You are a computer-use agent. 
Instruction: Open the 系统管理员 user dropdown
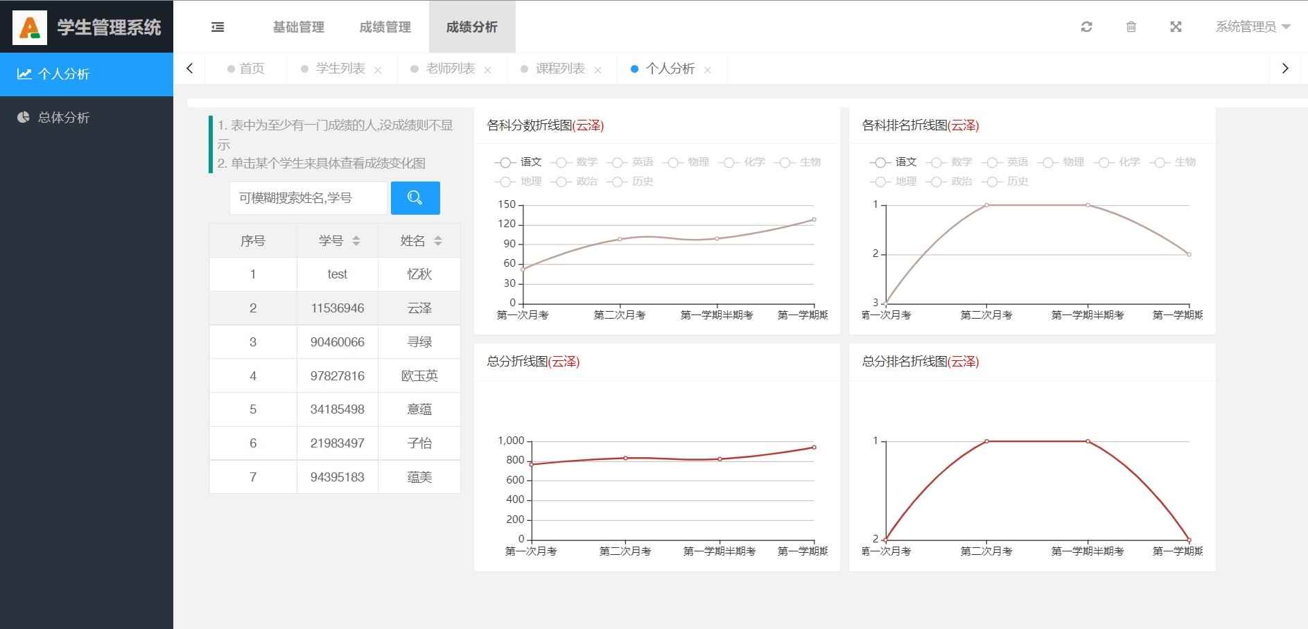click(x=1252, y=27)
